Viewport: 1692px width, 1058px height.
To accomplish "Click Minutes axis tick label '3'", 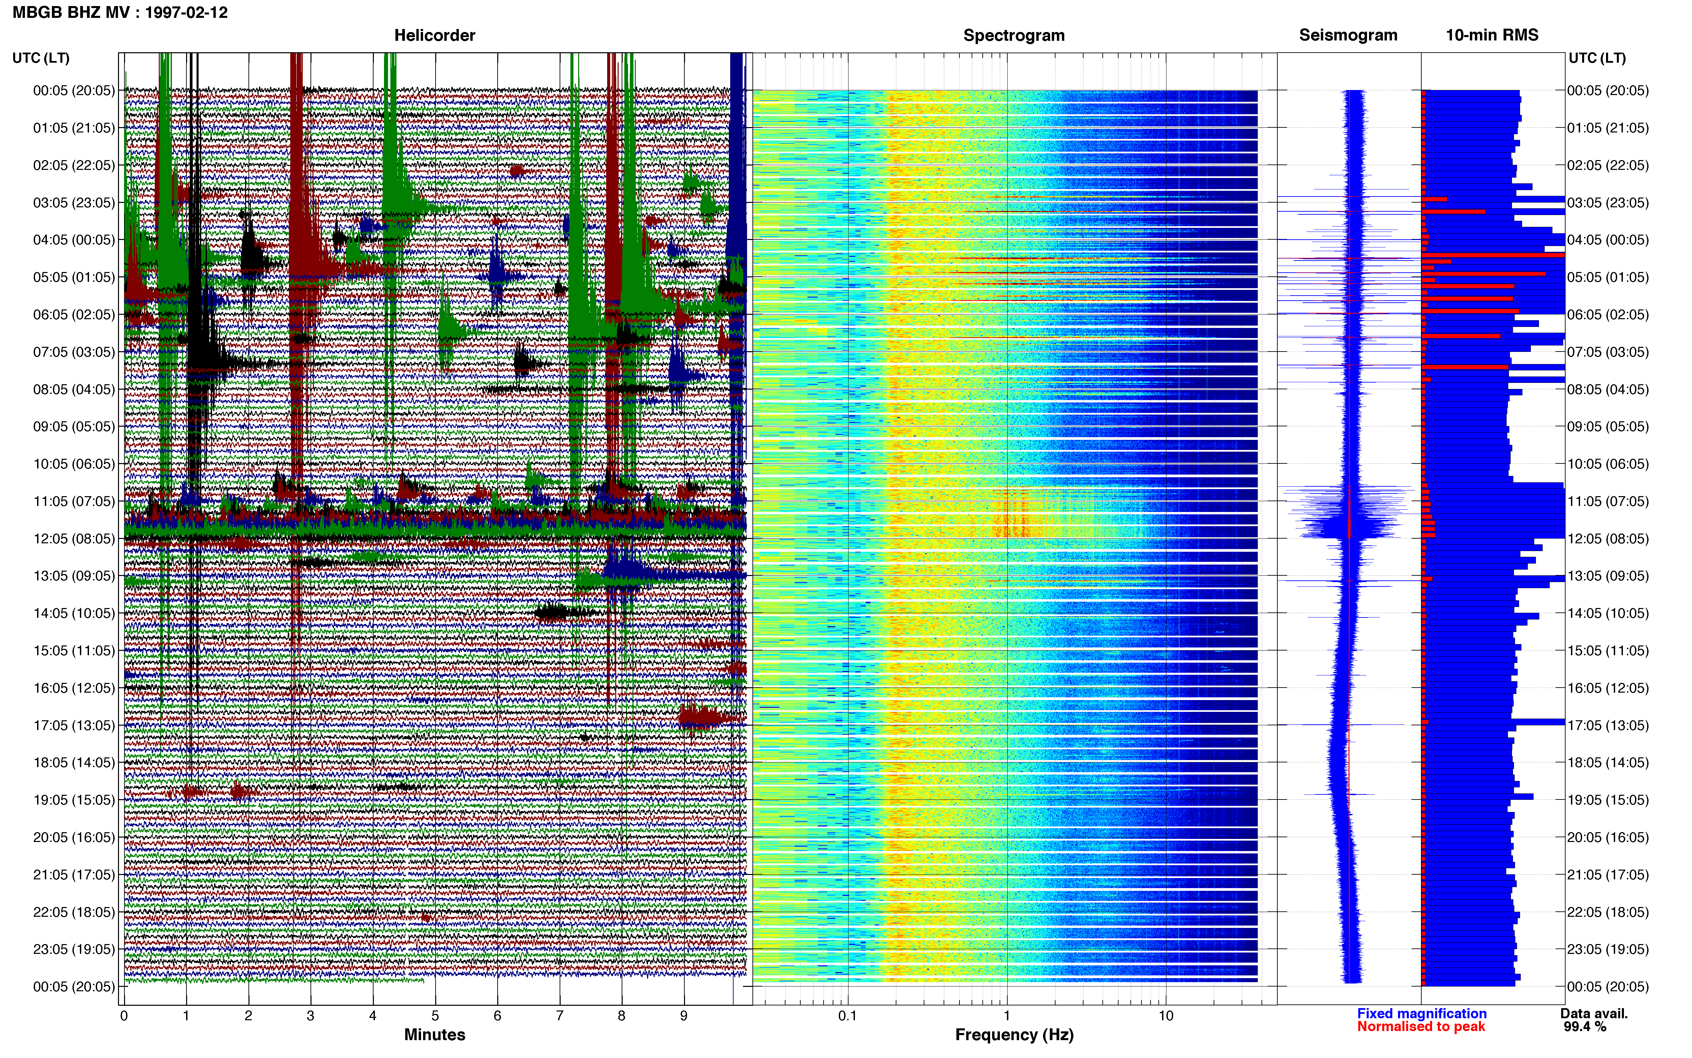I will pos(311,1016).
